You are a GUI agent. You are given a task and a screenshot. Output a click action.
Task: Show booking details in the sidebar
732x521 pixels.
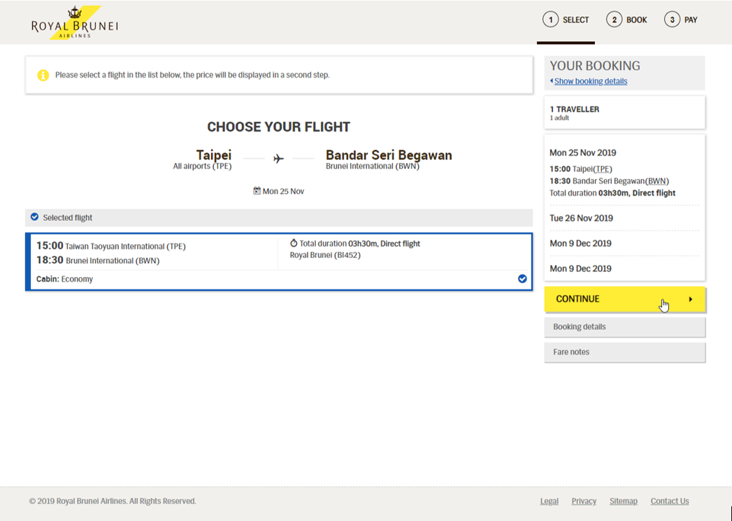589,81
